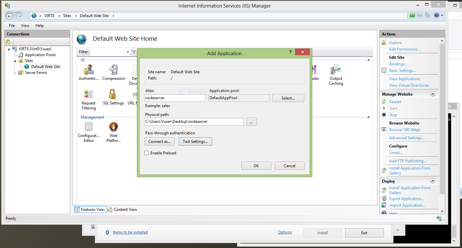Click the refresh icon in the address bar
Viewport: 462px width, 248px height.
point(412,15)
